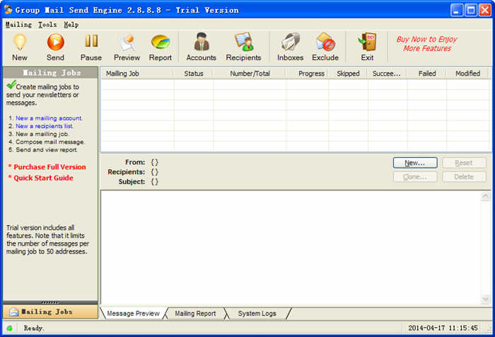The height and width of the screenshot is (337, 495).
Task: Click the From: field value
Action: coord(154,162)
